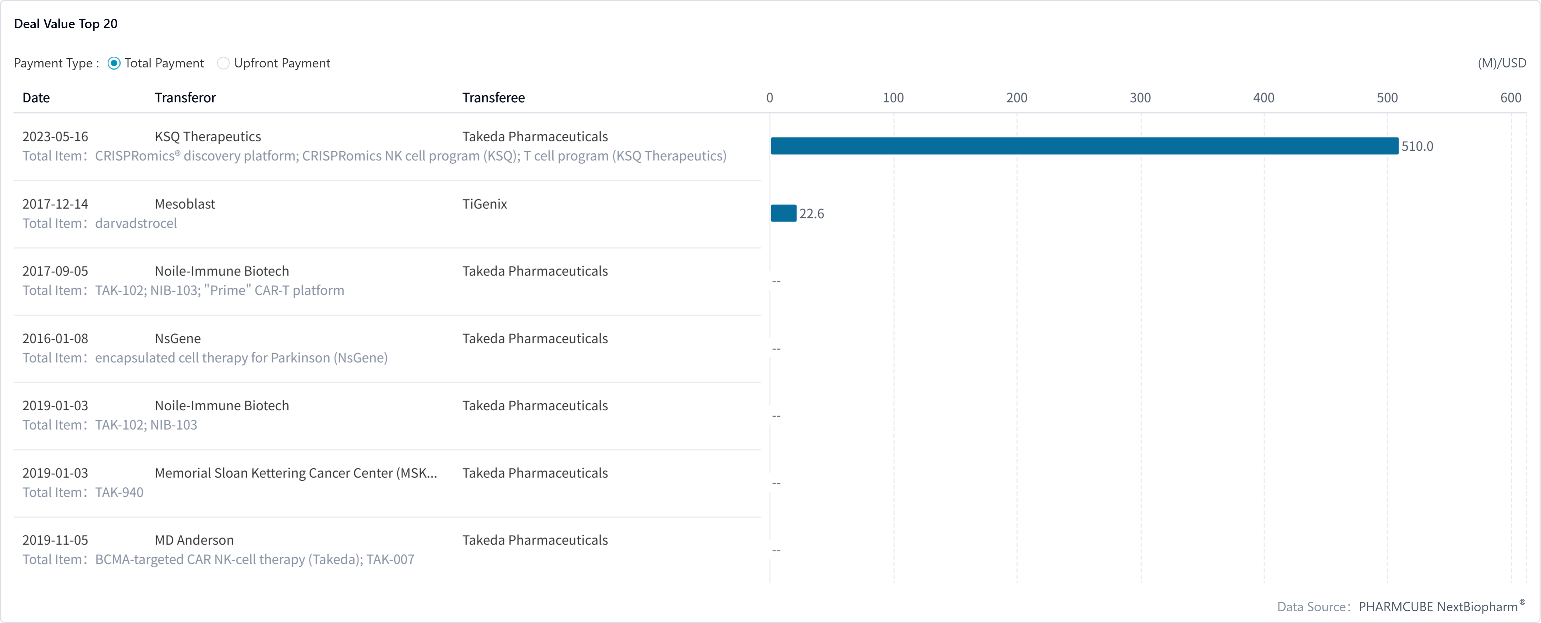
Task: Switch to Upfront Payment option
Action: [x=223, y=64]
